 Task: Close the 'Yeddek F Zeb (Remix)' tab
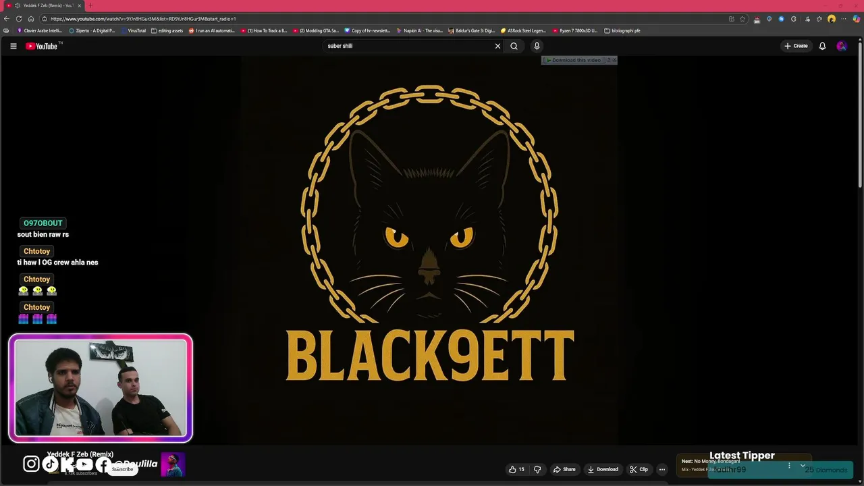80,5
